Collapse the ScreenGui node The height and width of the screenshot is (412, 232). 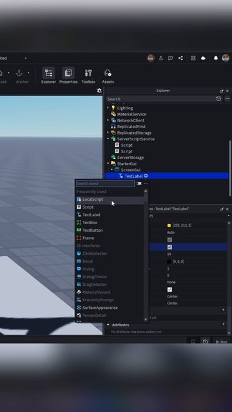click(x=111, y=169)
